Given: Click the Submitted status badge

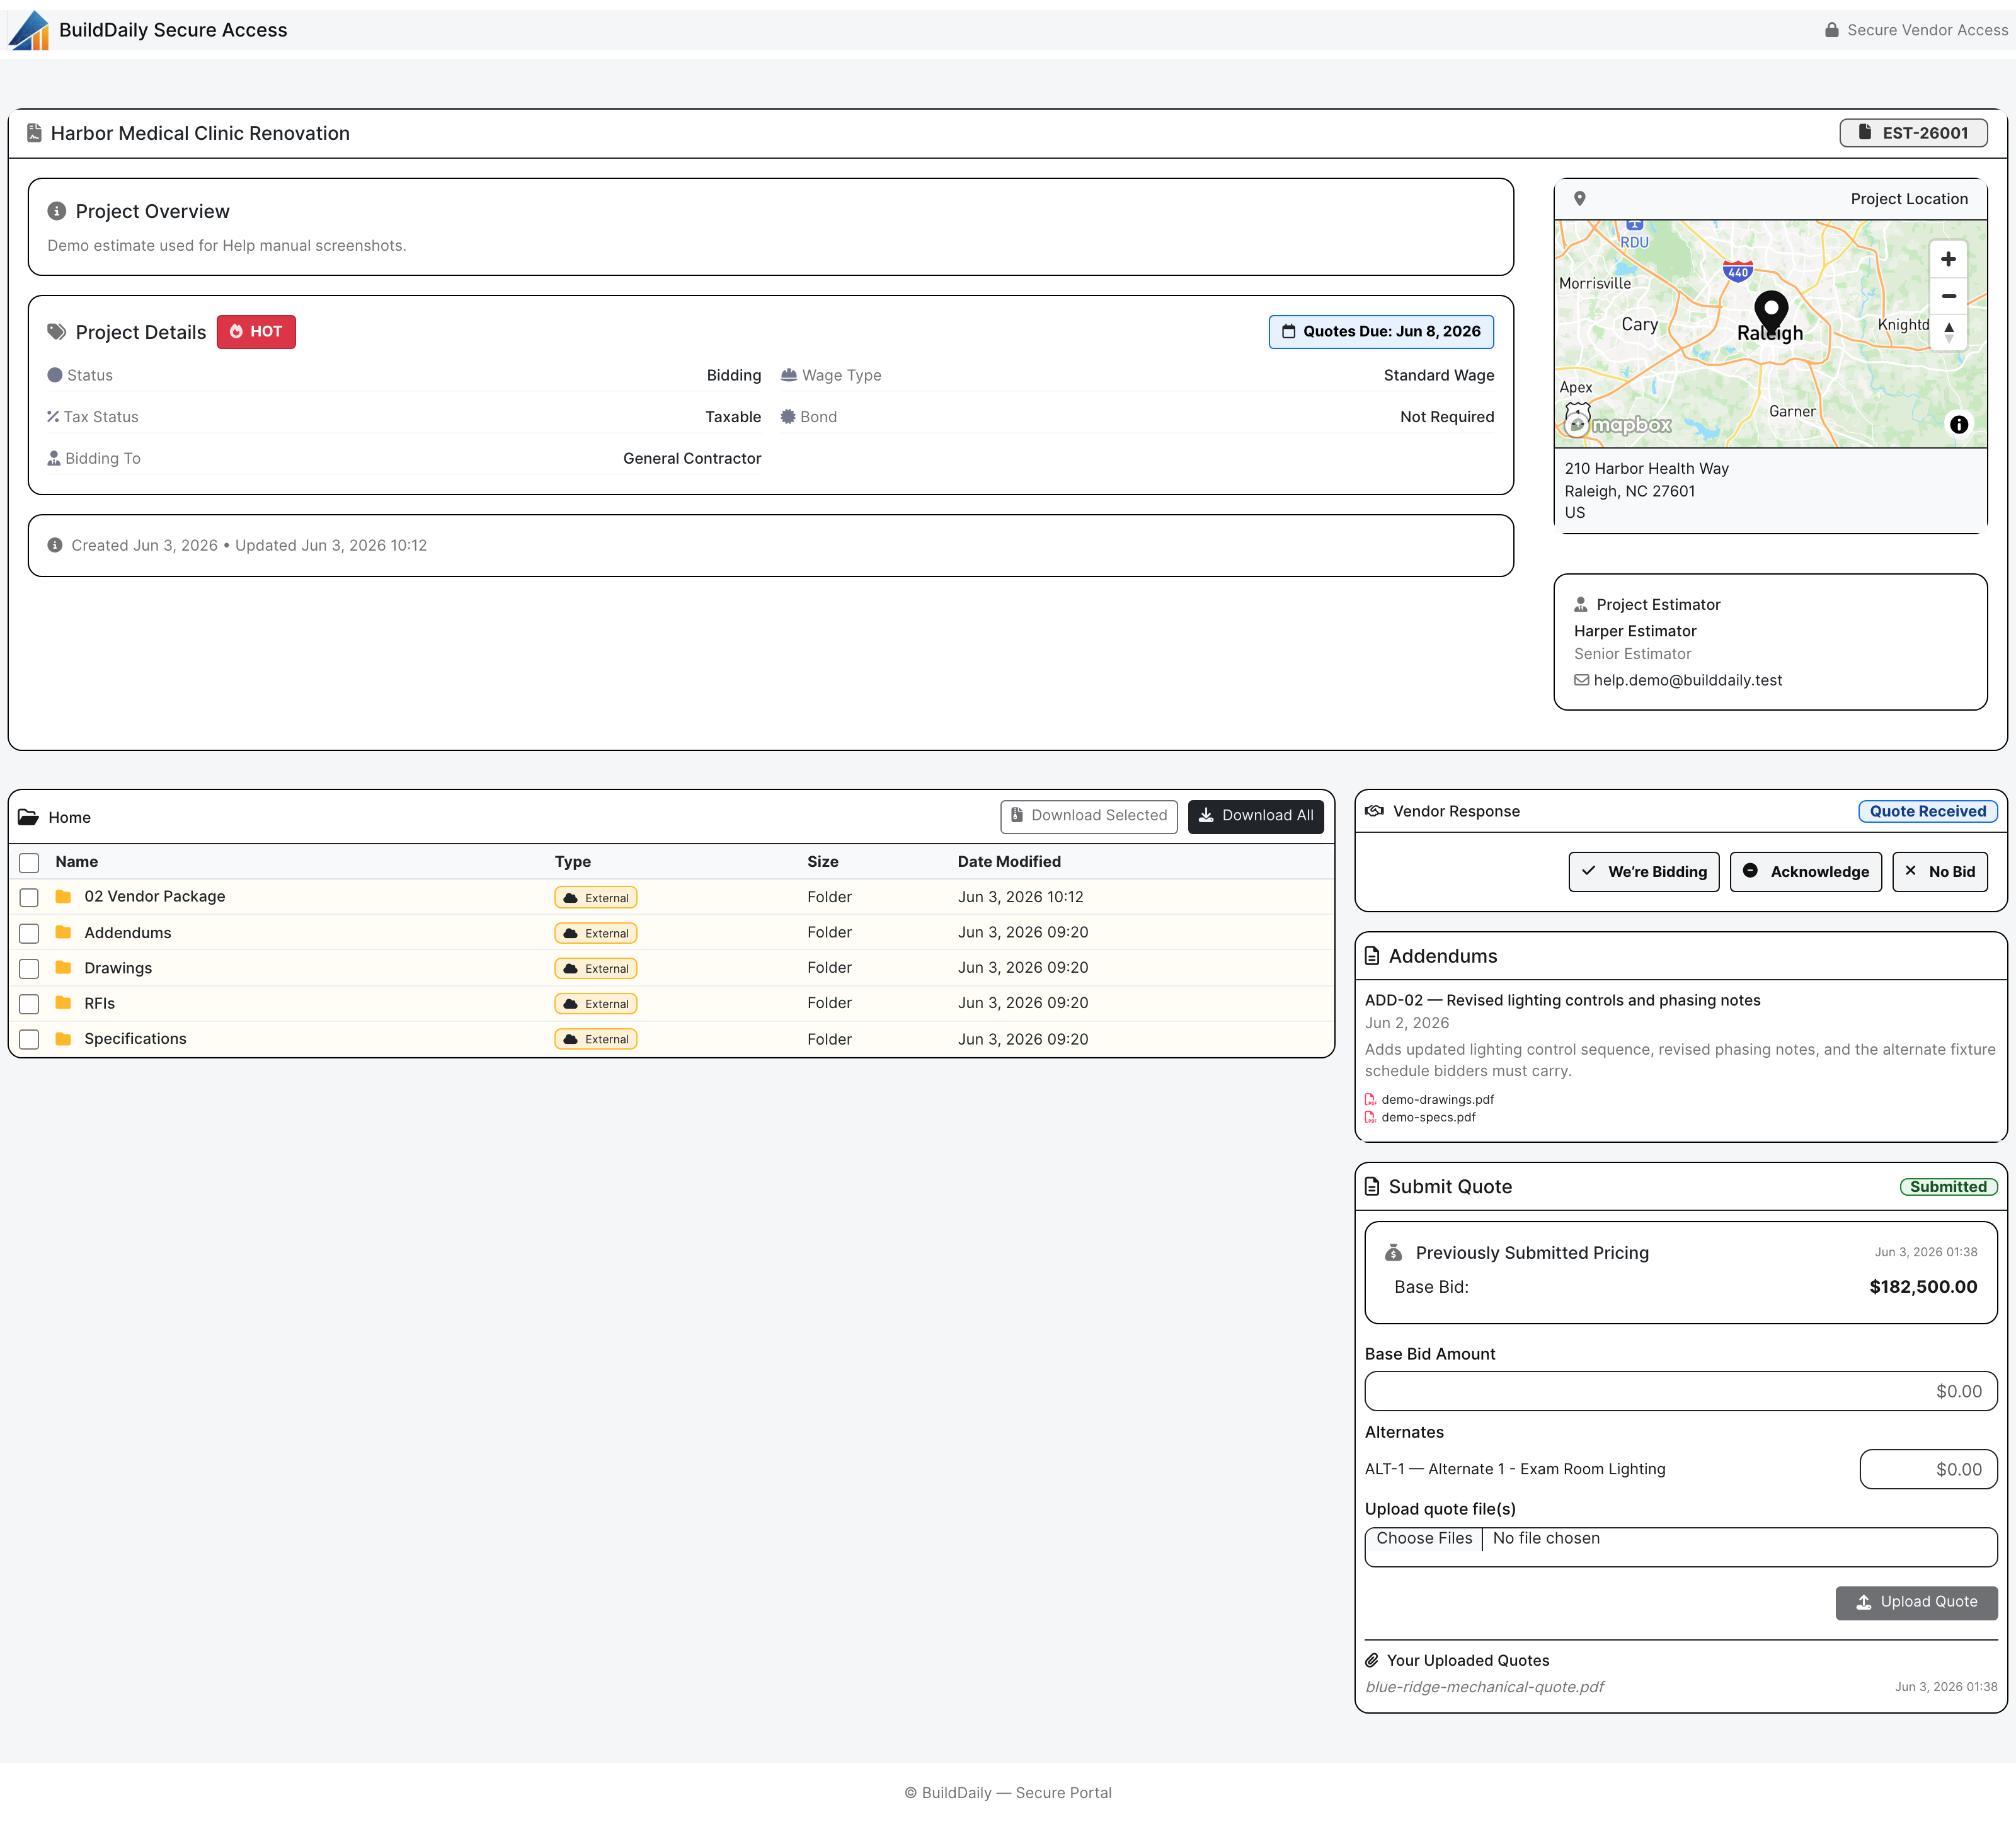Looking at the screenshot, I should [1948, 1186].
